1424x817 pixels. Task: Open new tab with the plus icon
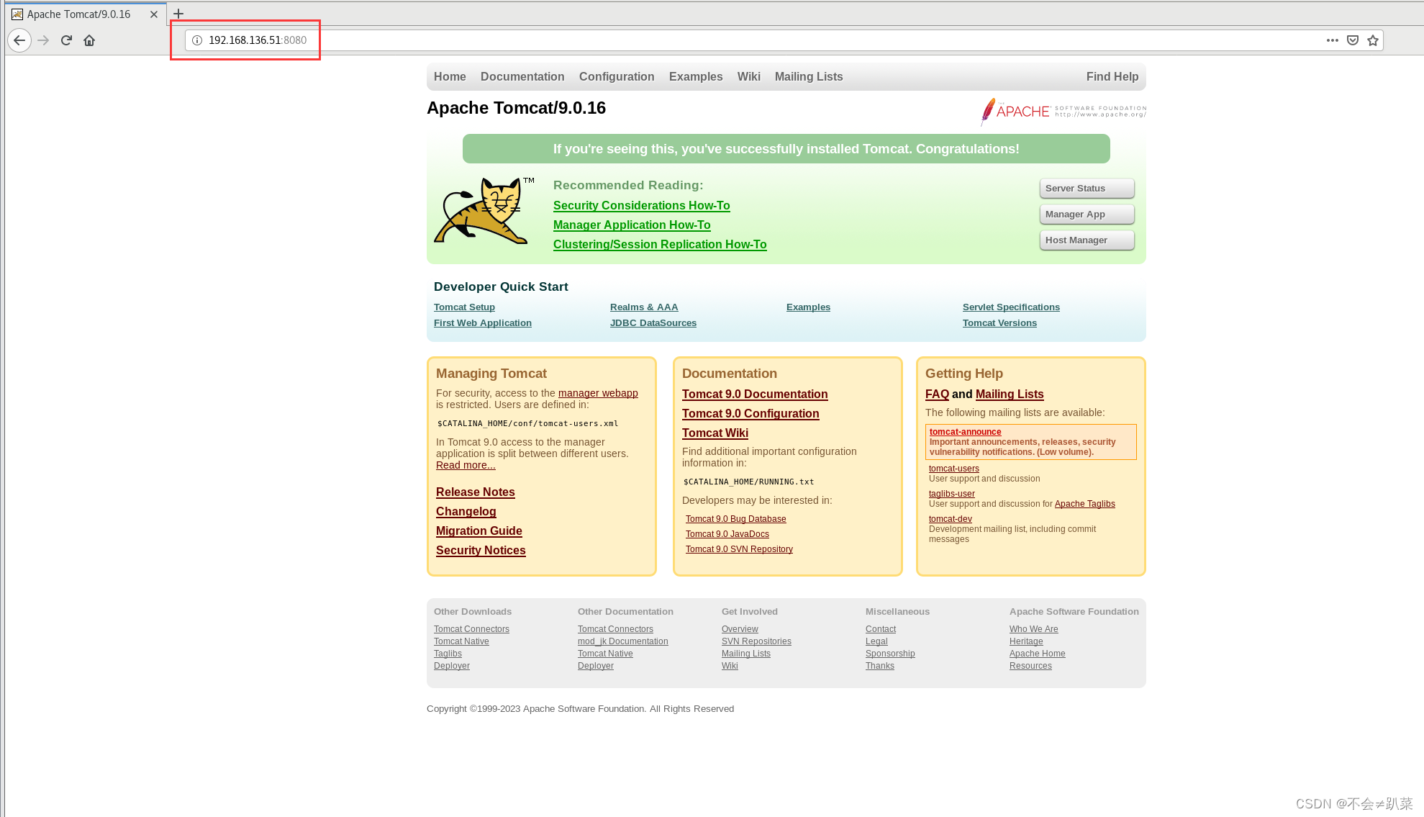tap(178, 14)
